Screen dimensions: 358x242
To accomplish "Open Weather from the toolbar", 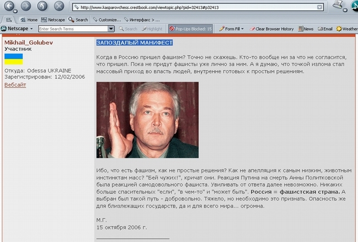I will coord(347,29).
